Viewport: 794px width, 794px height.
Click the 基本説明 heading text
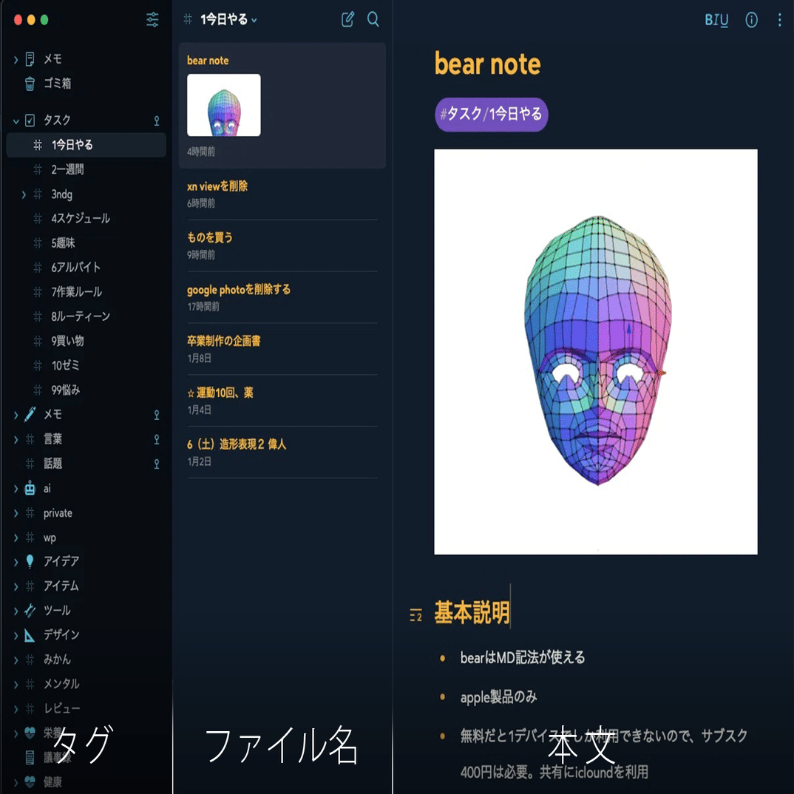coord(472,612)
